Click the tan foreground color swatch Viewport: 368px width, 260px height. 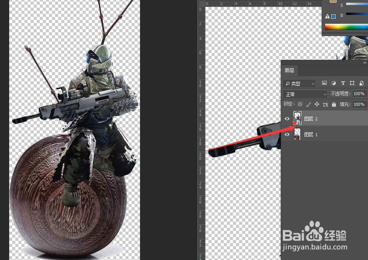[333, 1]
